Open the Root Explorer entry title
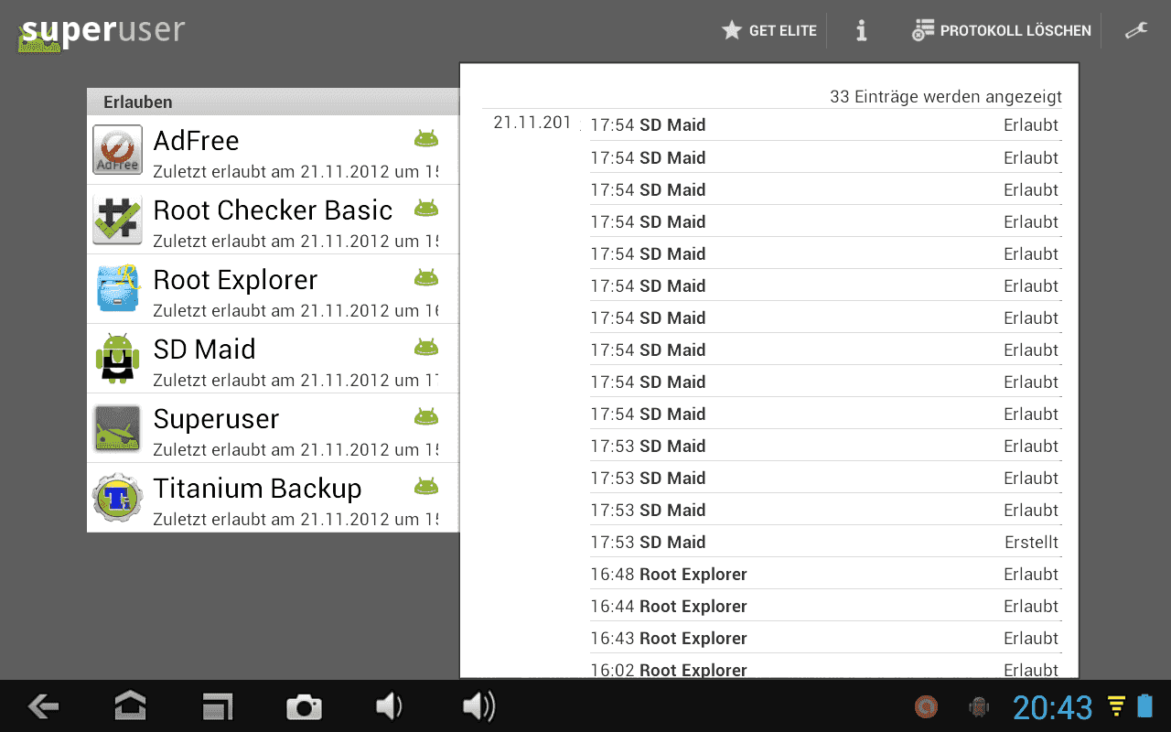The width and height of the screenshot is (1171, 732). (x=235, y=279)
